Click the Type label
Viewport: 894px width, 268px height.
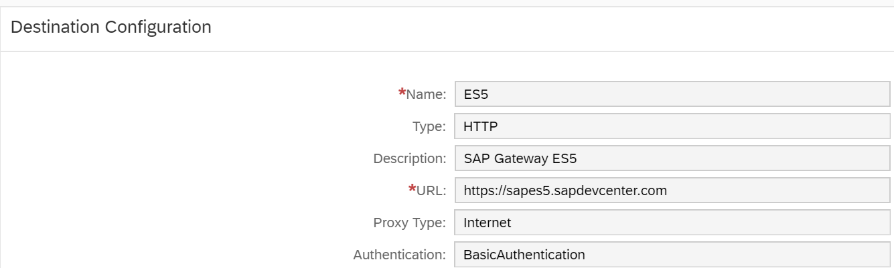point(429,126)
